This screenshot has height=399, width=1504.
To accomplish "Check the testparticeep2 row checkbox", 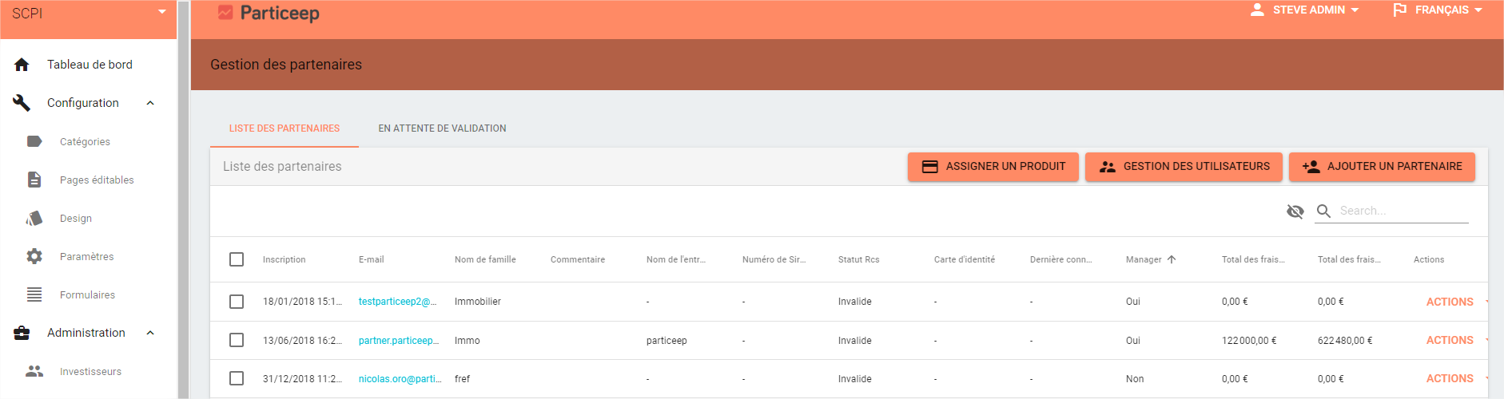I will (x=237, y=302).
